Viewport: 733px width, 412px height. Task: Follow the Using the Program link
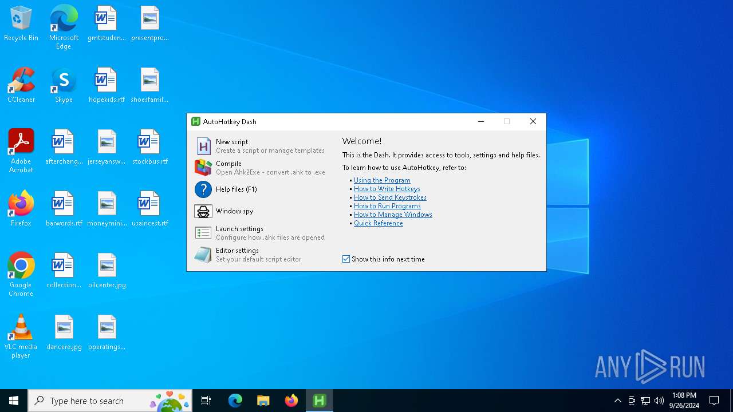(382, 180)
